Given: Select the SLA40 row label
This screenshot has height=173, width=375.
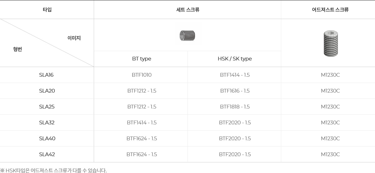Looking at the screenshot, I should click(47, 139).
